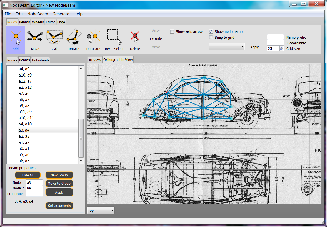Select the Move node tool
The image size is (327, 227).
coord(35,40)
